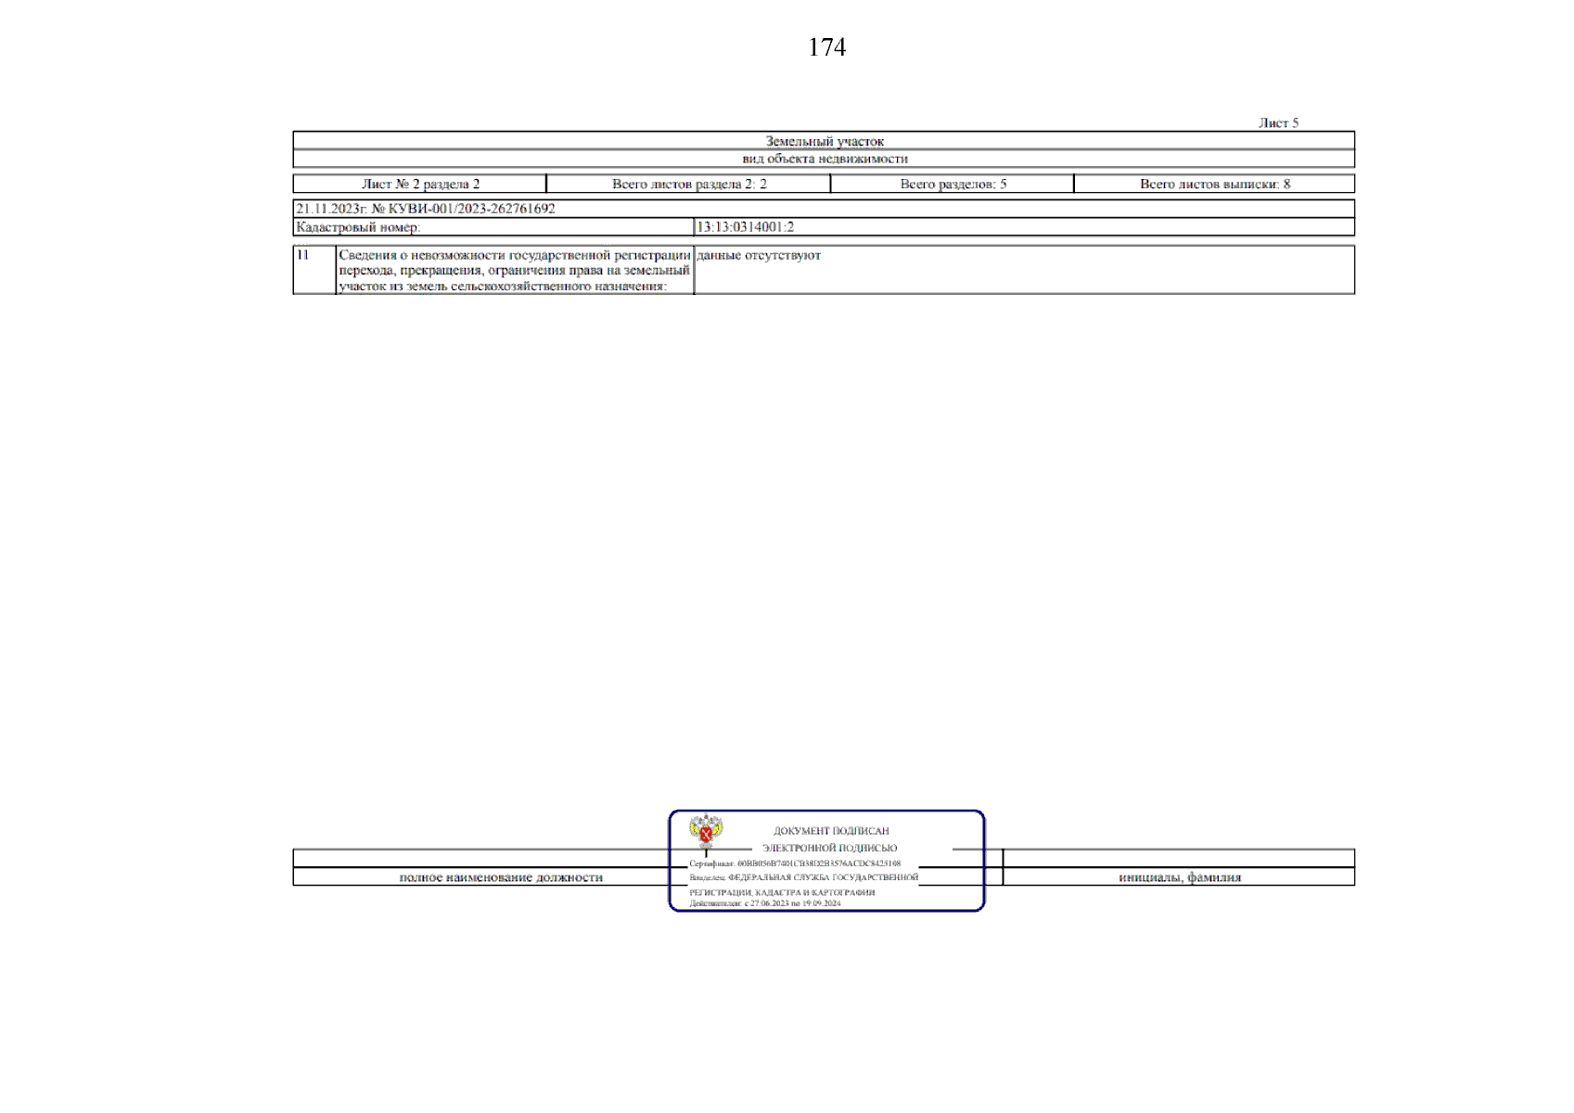1574x1113 pixels.
Task: Click the 'Сведения о невозможности государственной регистрации' cell
Action: [515, 270]
